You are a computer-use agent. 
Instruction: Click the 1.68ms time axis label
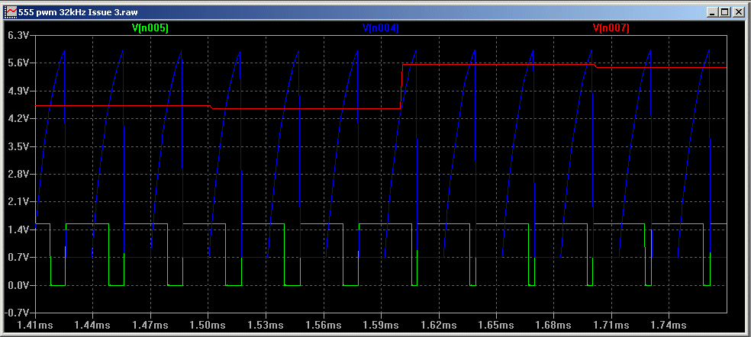click(553, 325)
